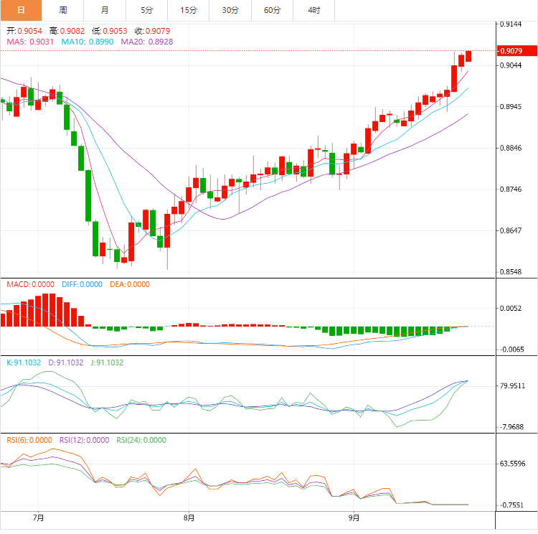This screenshot has width=538, height=534.
Task: Open the 5分 chart tab
Action: click(147, 10)
